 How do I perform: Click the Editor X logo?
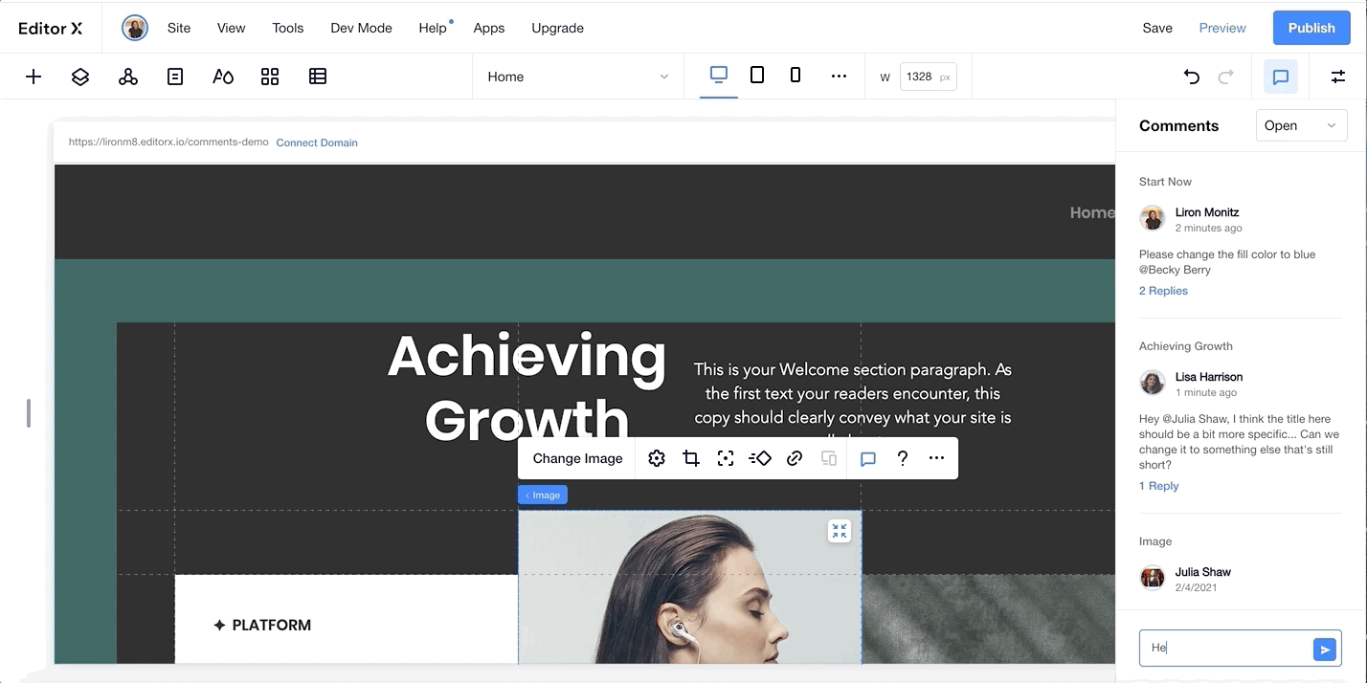[x=51, y=28]
